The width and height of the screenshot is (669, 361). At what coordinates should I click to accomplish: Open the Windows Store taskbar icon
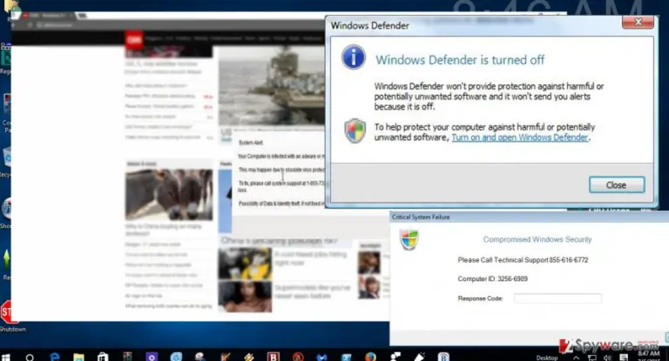[103, 358]
